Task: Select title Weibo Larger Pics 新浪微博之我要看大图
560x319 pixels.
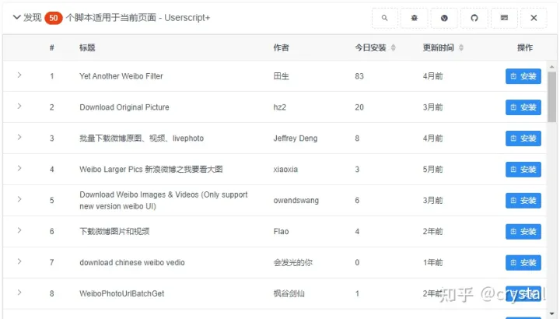Action: coord(151,170)
